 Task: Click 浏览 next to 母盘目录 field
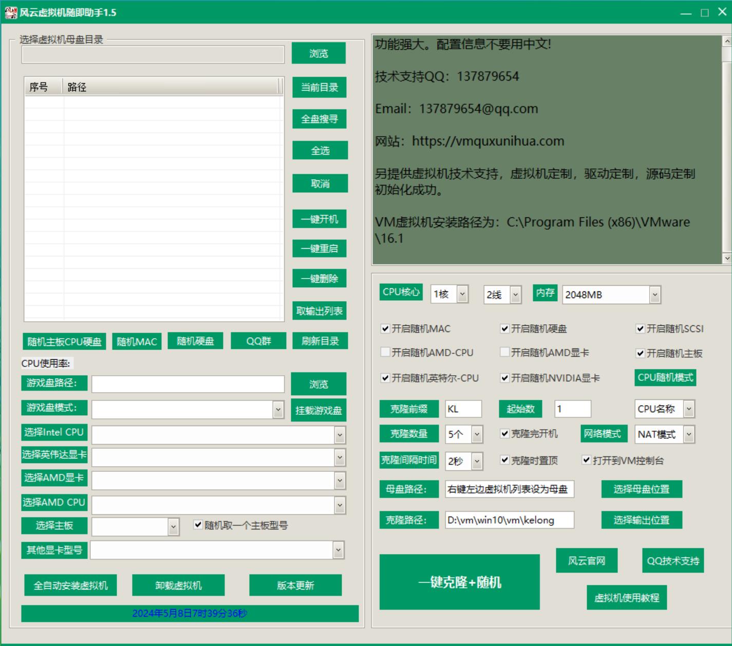coord(318,53)
